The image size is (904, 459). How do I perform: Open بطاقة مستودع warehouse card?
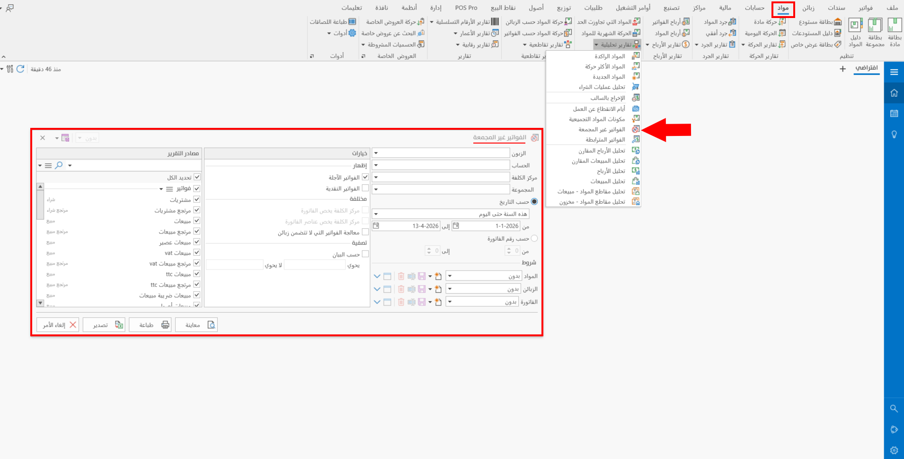(x=820, y=22)
